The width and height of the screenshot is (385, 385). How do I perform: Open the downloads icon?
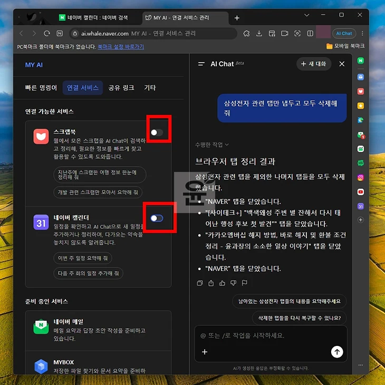point(259,33)
